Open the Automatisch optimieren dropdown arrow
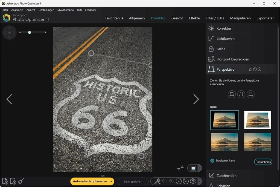The image size is (280, 187). [x=111, y=182]
